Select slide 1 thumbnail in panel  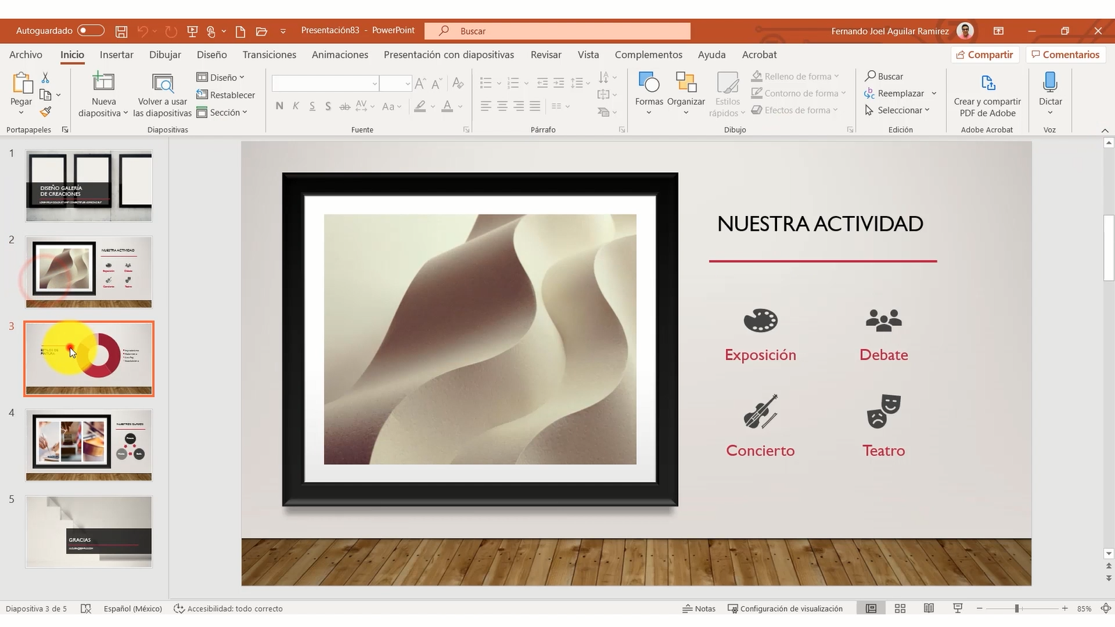[x=89, y=186]
